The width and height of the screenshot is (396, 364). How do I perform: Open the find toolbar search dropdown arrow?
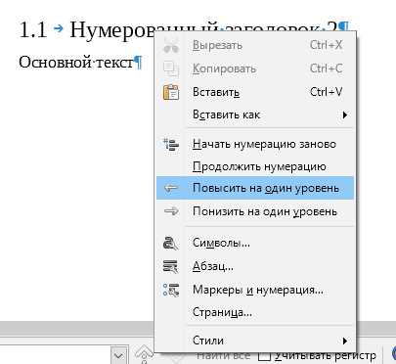118,355
